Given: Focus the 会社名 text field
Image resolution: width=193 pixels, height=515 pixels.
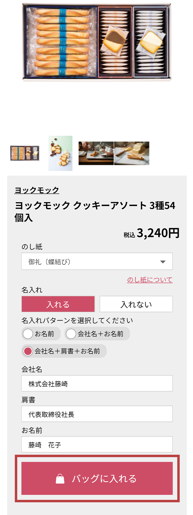Looking at the screenshot, I should coord(97,384).
